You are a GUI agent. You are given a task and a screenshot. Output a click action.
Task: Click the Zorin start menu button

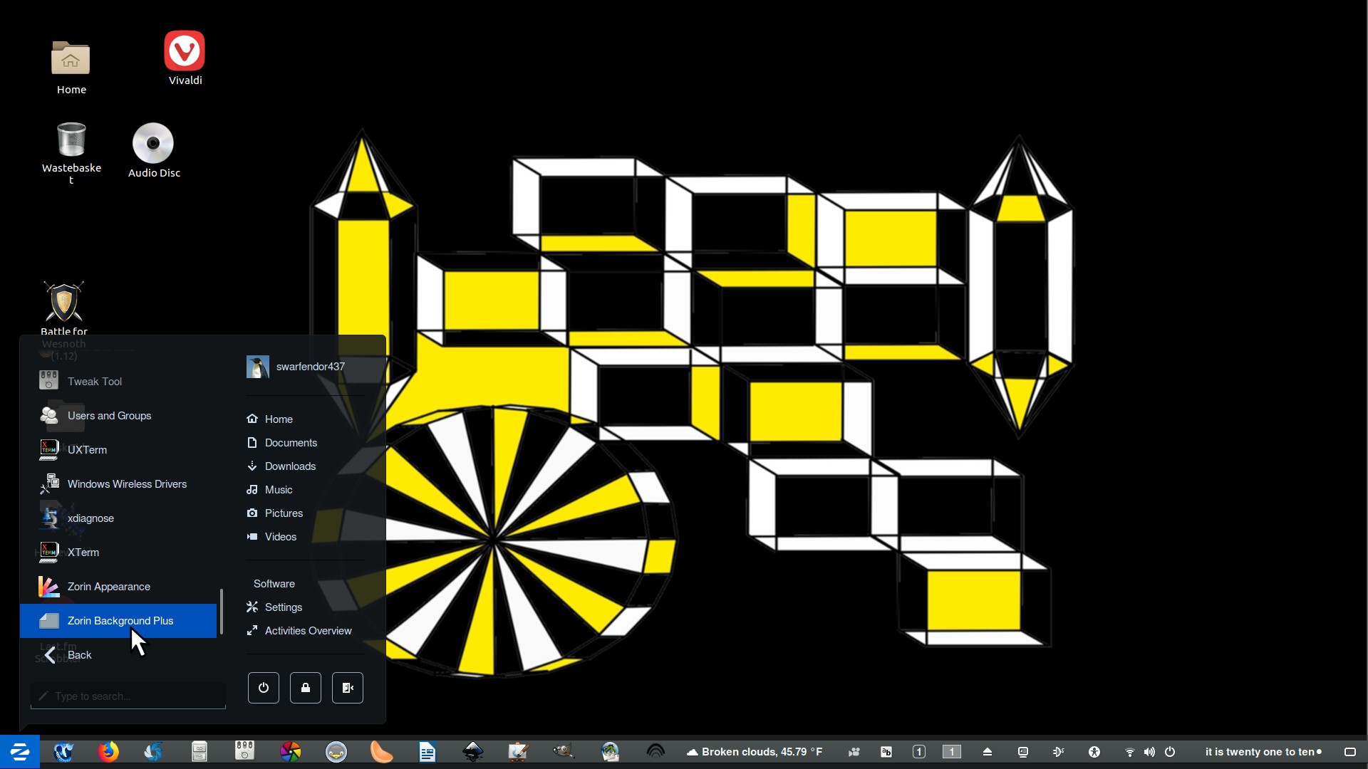(x=20, y=752)
